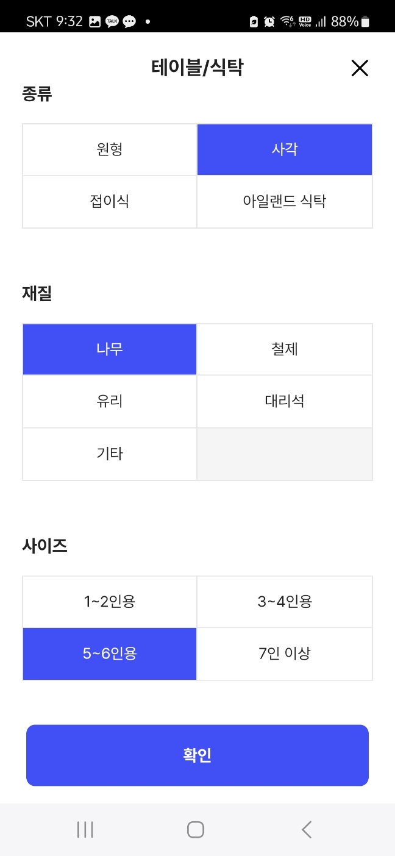395x856 pixels.
Task: Open the recent apps view
Action: [x=85, y=829]
